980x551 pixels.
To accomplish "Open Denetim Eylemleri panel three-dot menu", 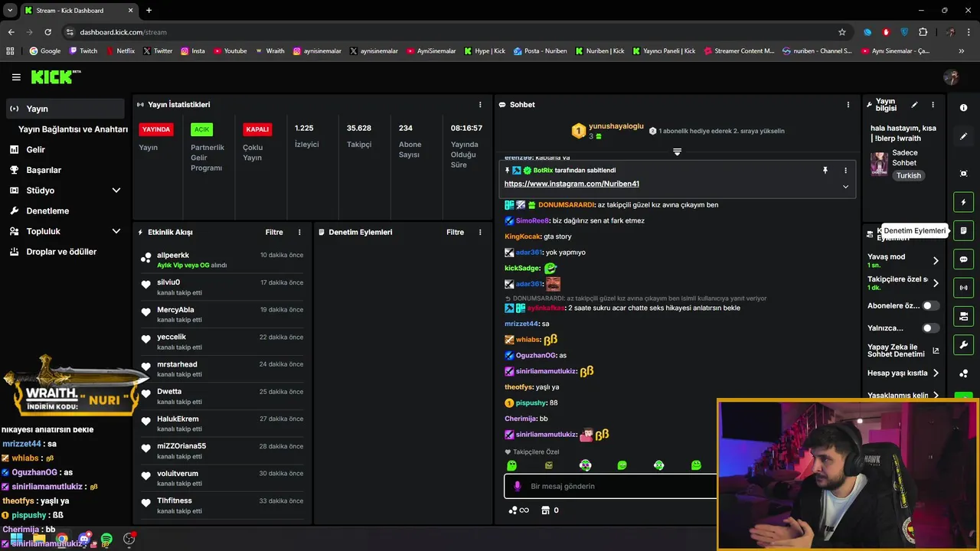I will click(480, 232).
